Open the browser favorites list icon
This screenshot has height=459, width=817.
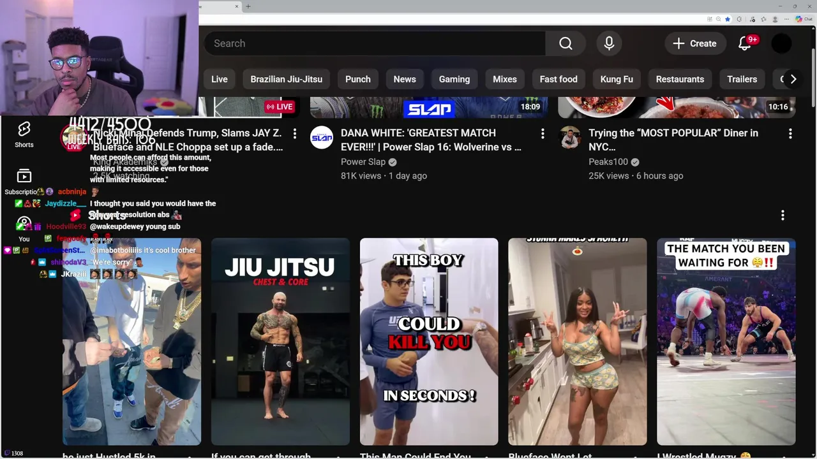click(763, 19)
